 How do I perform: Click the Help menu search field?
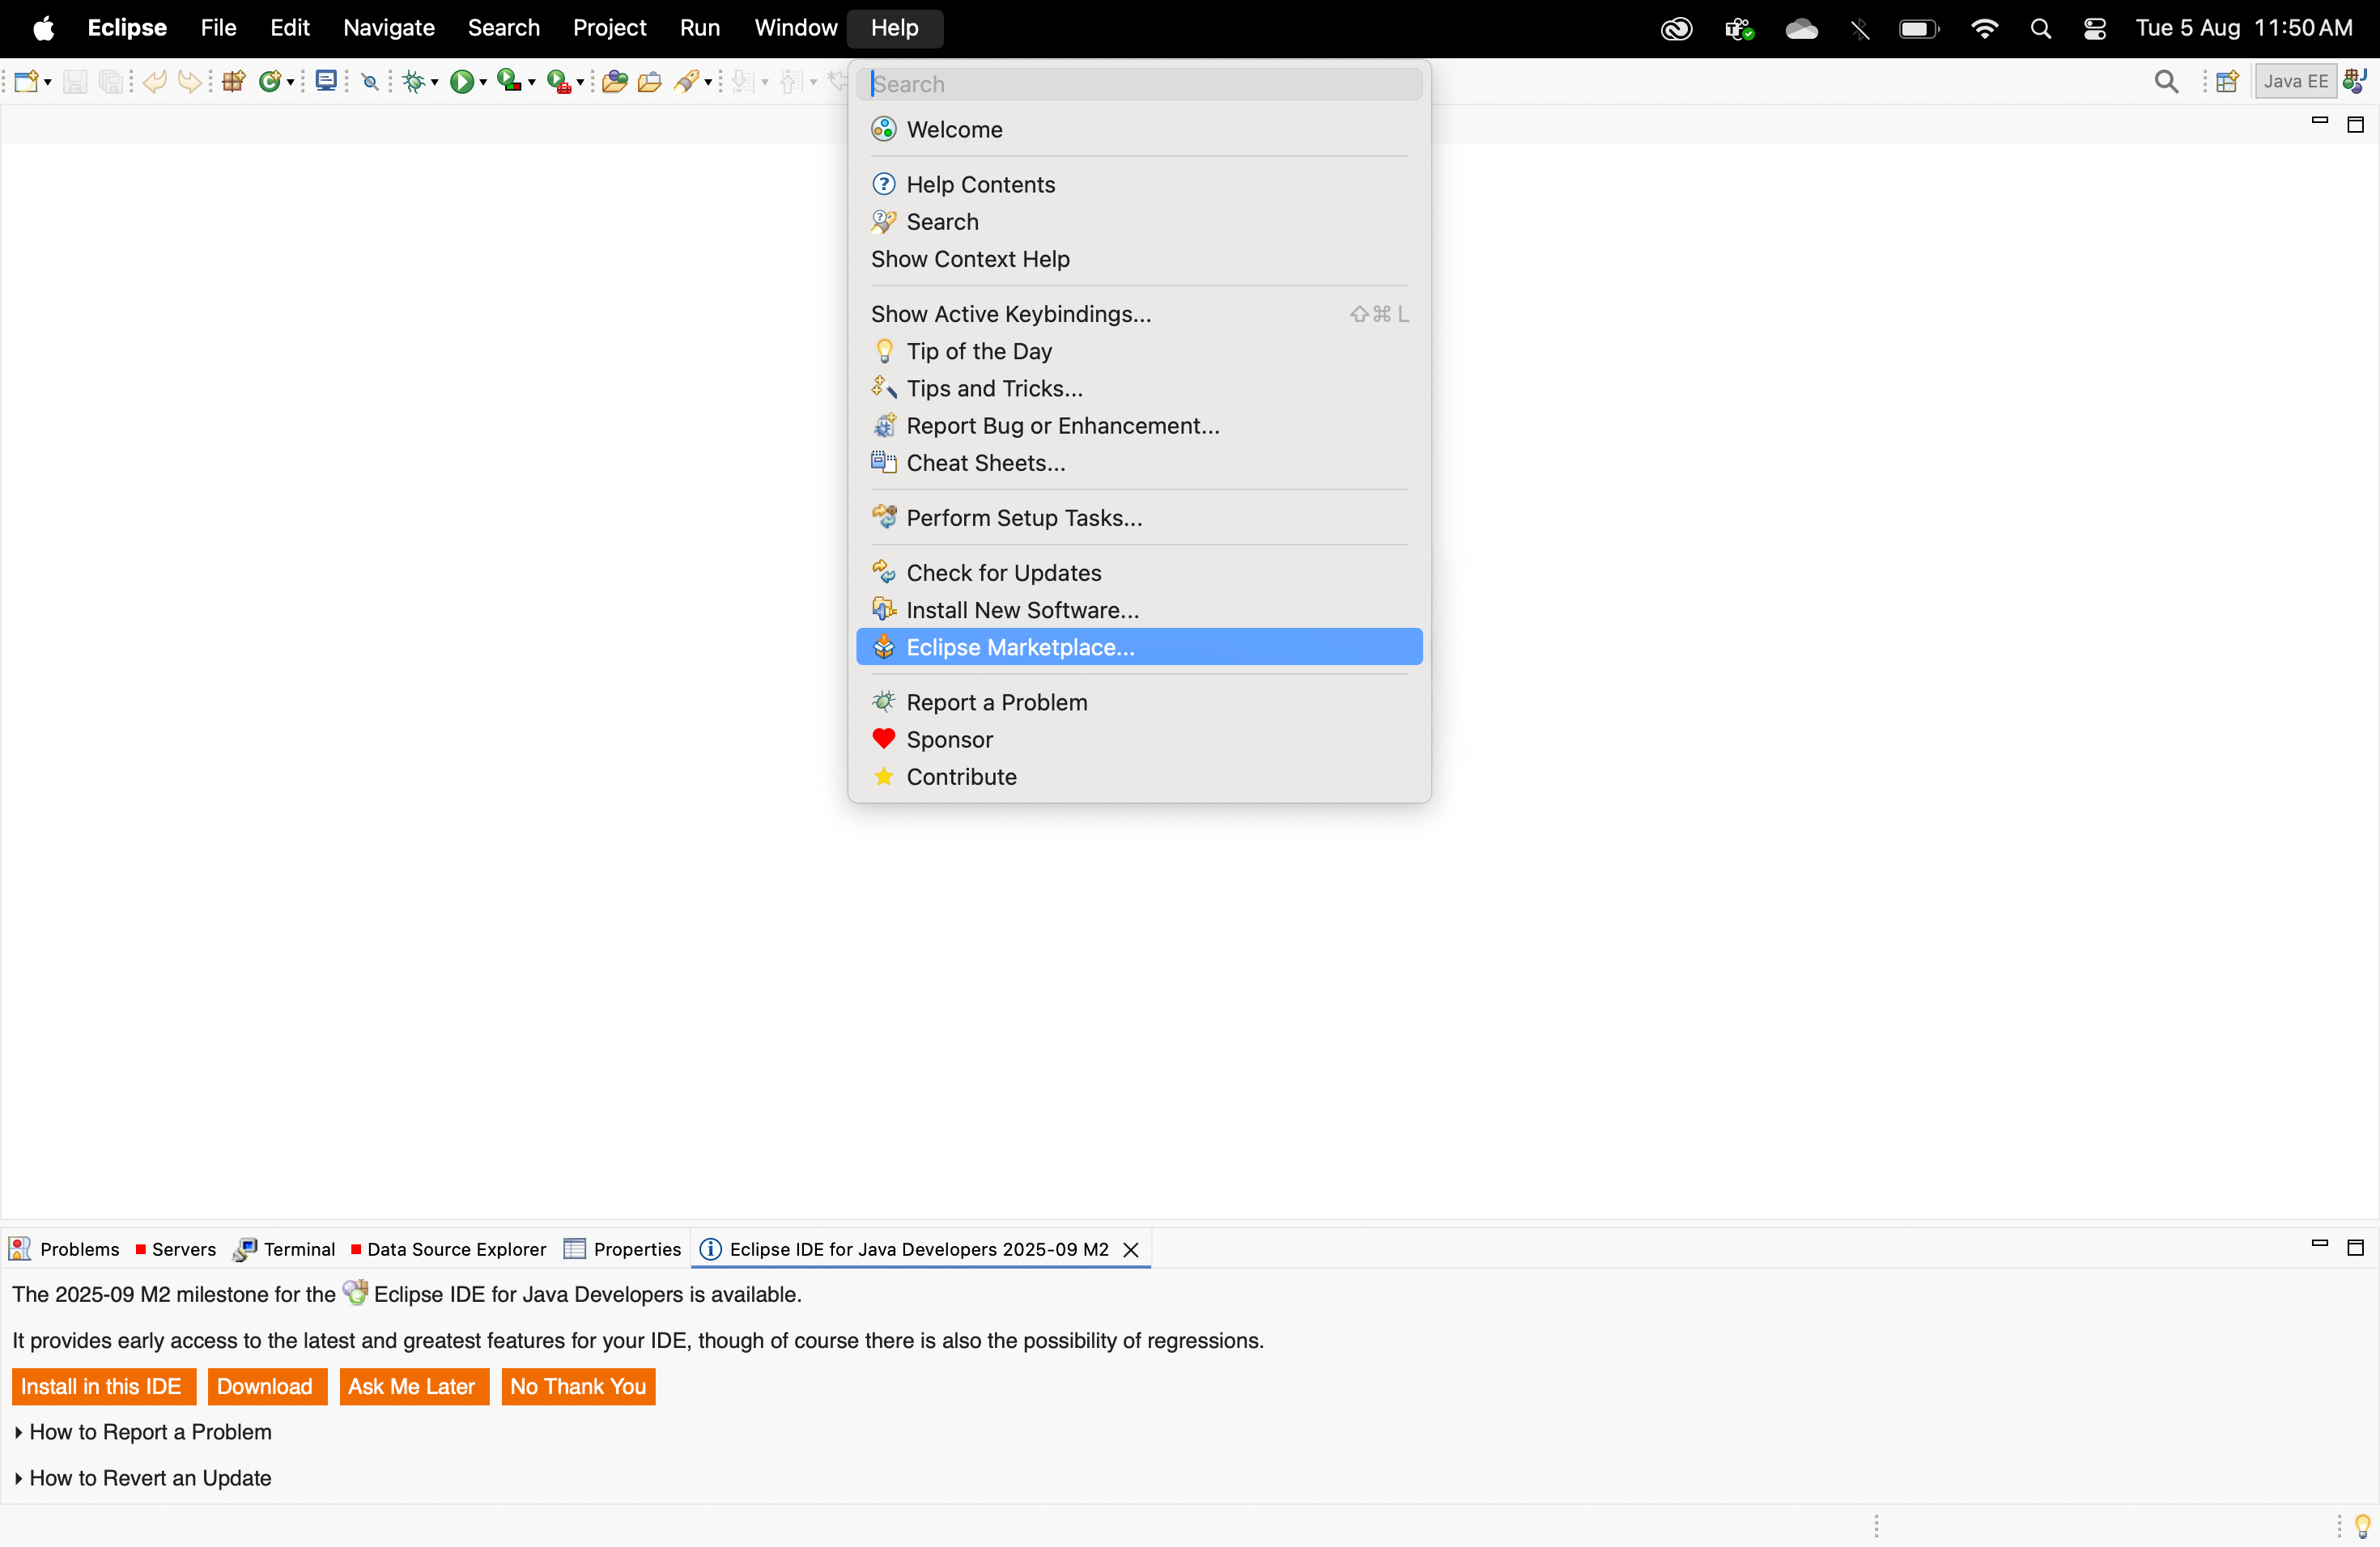click(x=1139, y=84)
